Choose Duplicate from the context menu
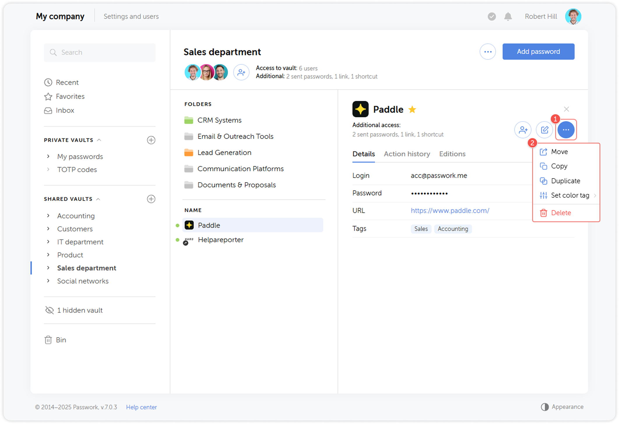The width and height of the screenshot is (619, 424). (565, 181)
